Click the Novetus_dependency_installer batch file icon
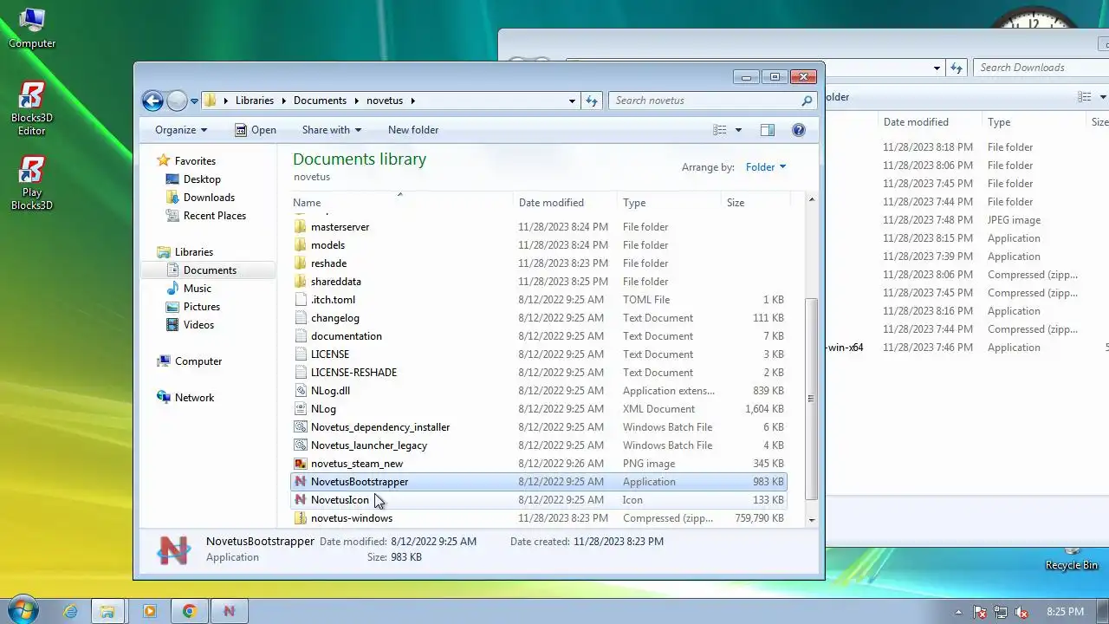 click(301, 426)
